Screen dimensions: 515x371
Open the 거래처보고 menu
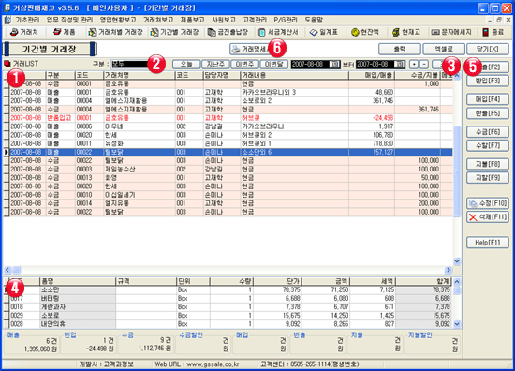(x=158, y=20)
